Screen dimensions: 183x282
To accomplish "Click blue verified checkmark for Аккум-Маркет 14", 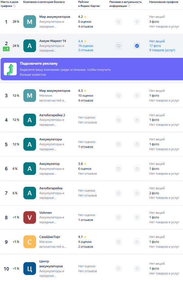I will tap(137, 46).
